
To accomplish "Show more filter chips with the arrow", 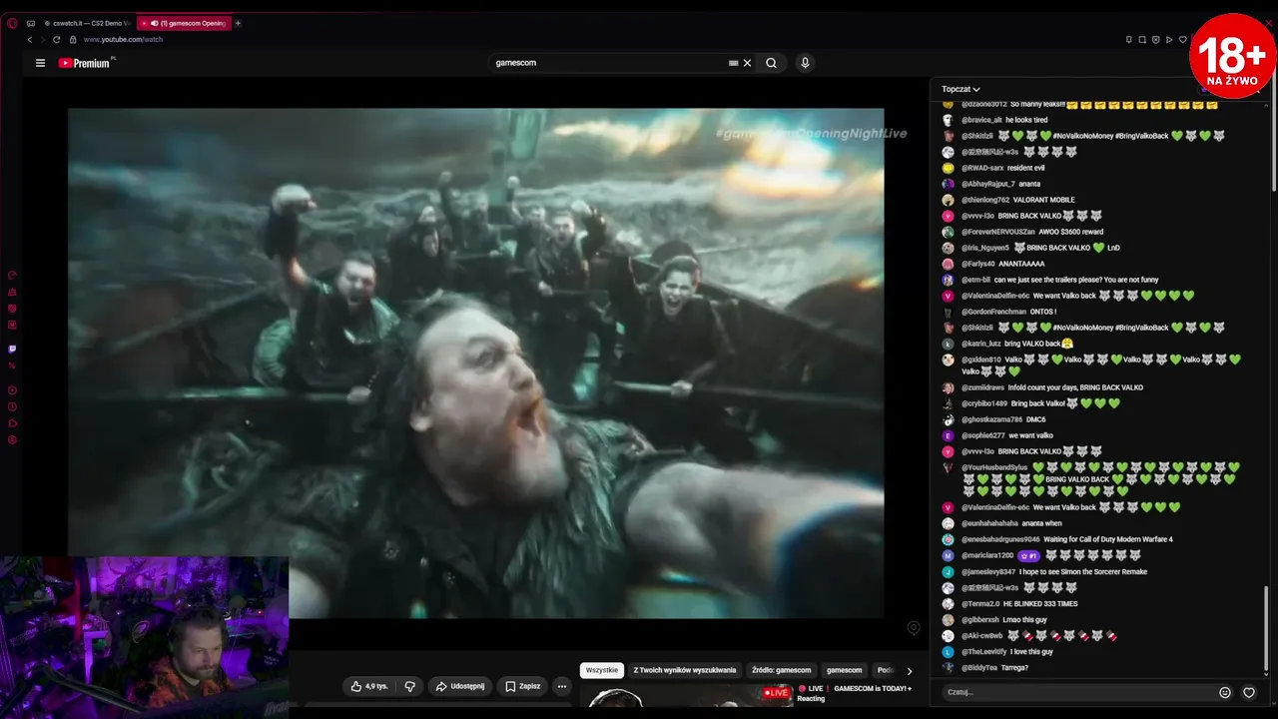I will click(x=909, y=671).
